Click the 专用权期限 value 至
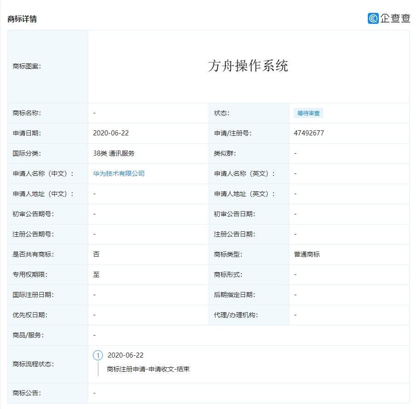 (x=96, y=275)
